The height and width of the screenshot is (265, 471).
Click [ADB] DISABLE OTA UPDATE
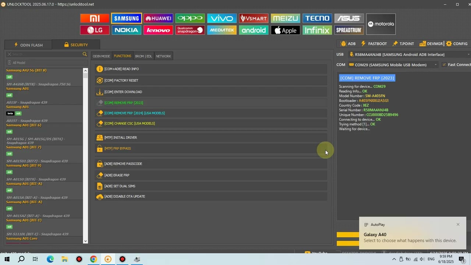point(211,197)
